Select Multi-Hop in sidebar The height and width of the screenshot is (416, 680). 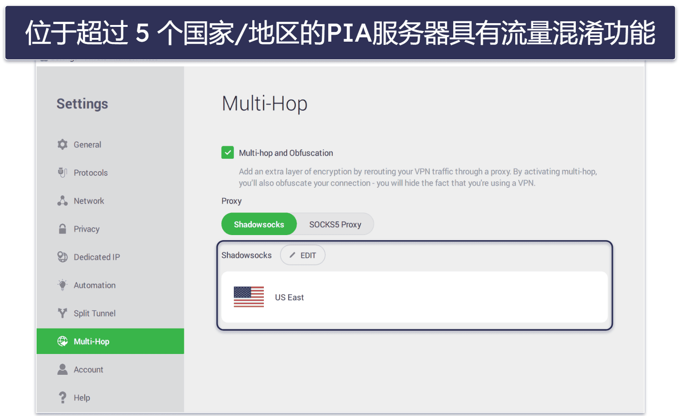click(x=110, y=341)
